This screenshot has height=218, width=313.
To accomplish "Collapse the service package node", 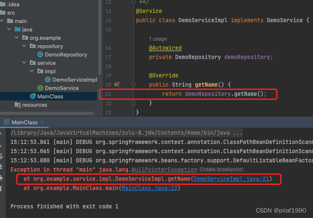I will [24, 62].
